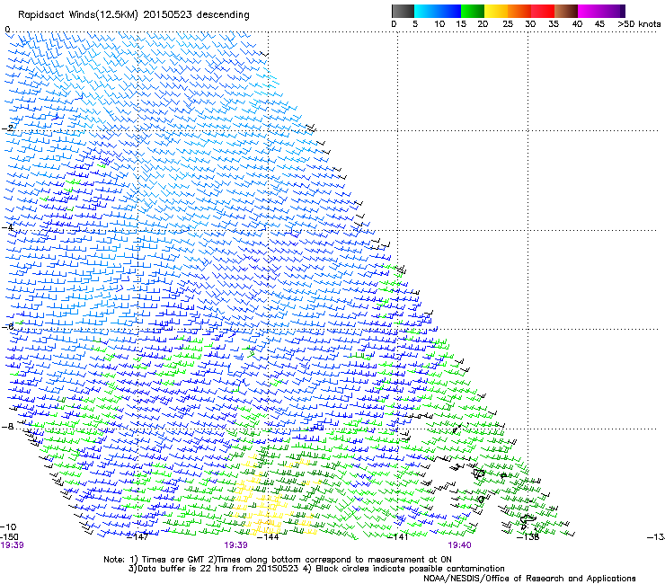The height and width of the screenshot is (584, 665).
Task: Click the purple '19:40' time label
Action: click(460, 545)
